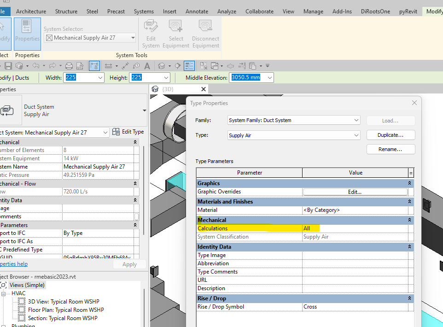Click the Text tool letter A icon
The height and width of the screenshot is (327, 443).
click(x=147, y=66)
